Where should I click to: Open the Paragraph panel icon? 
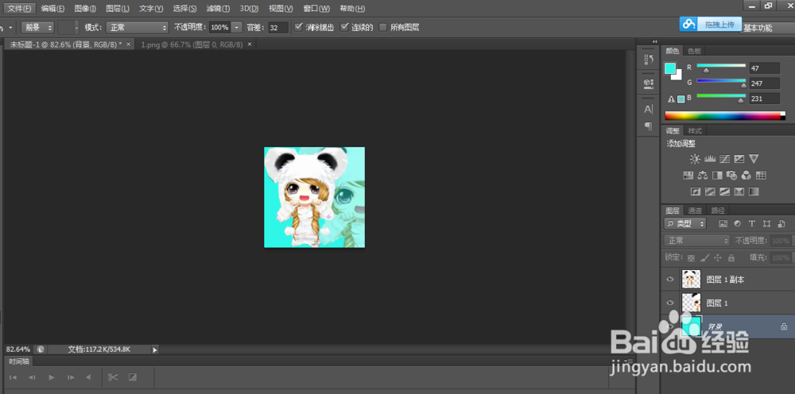649,126
